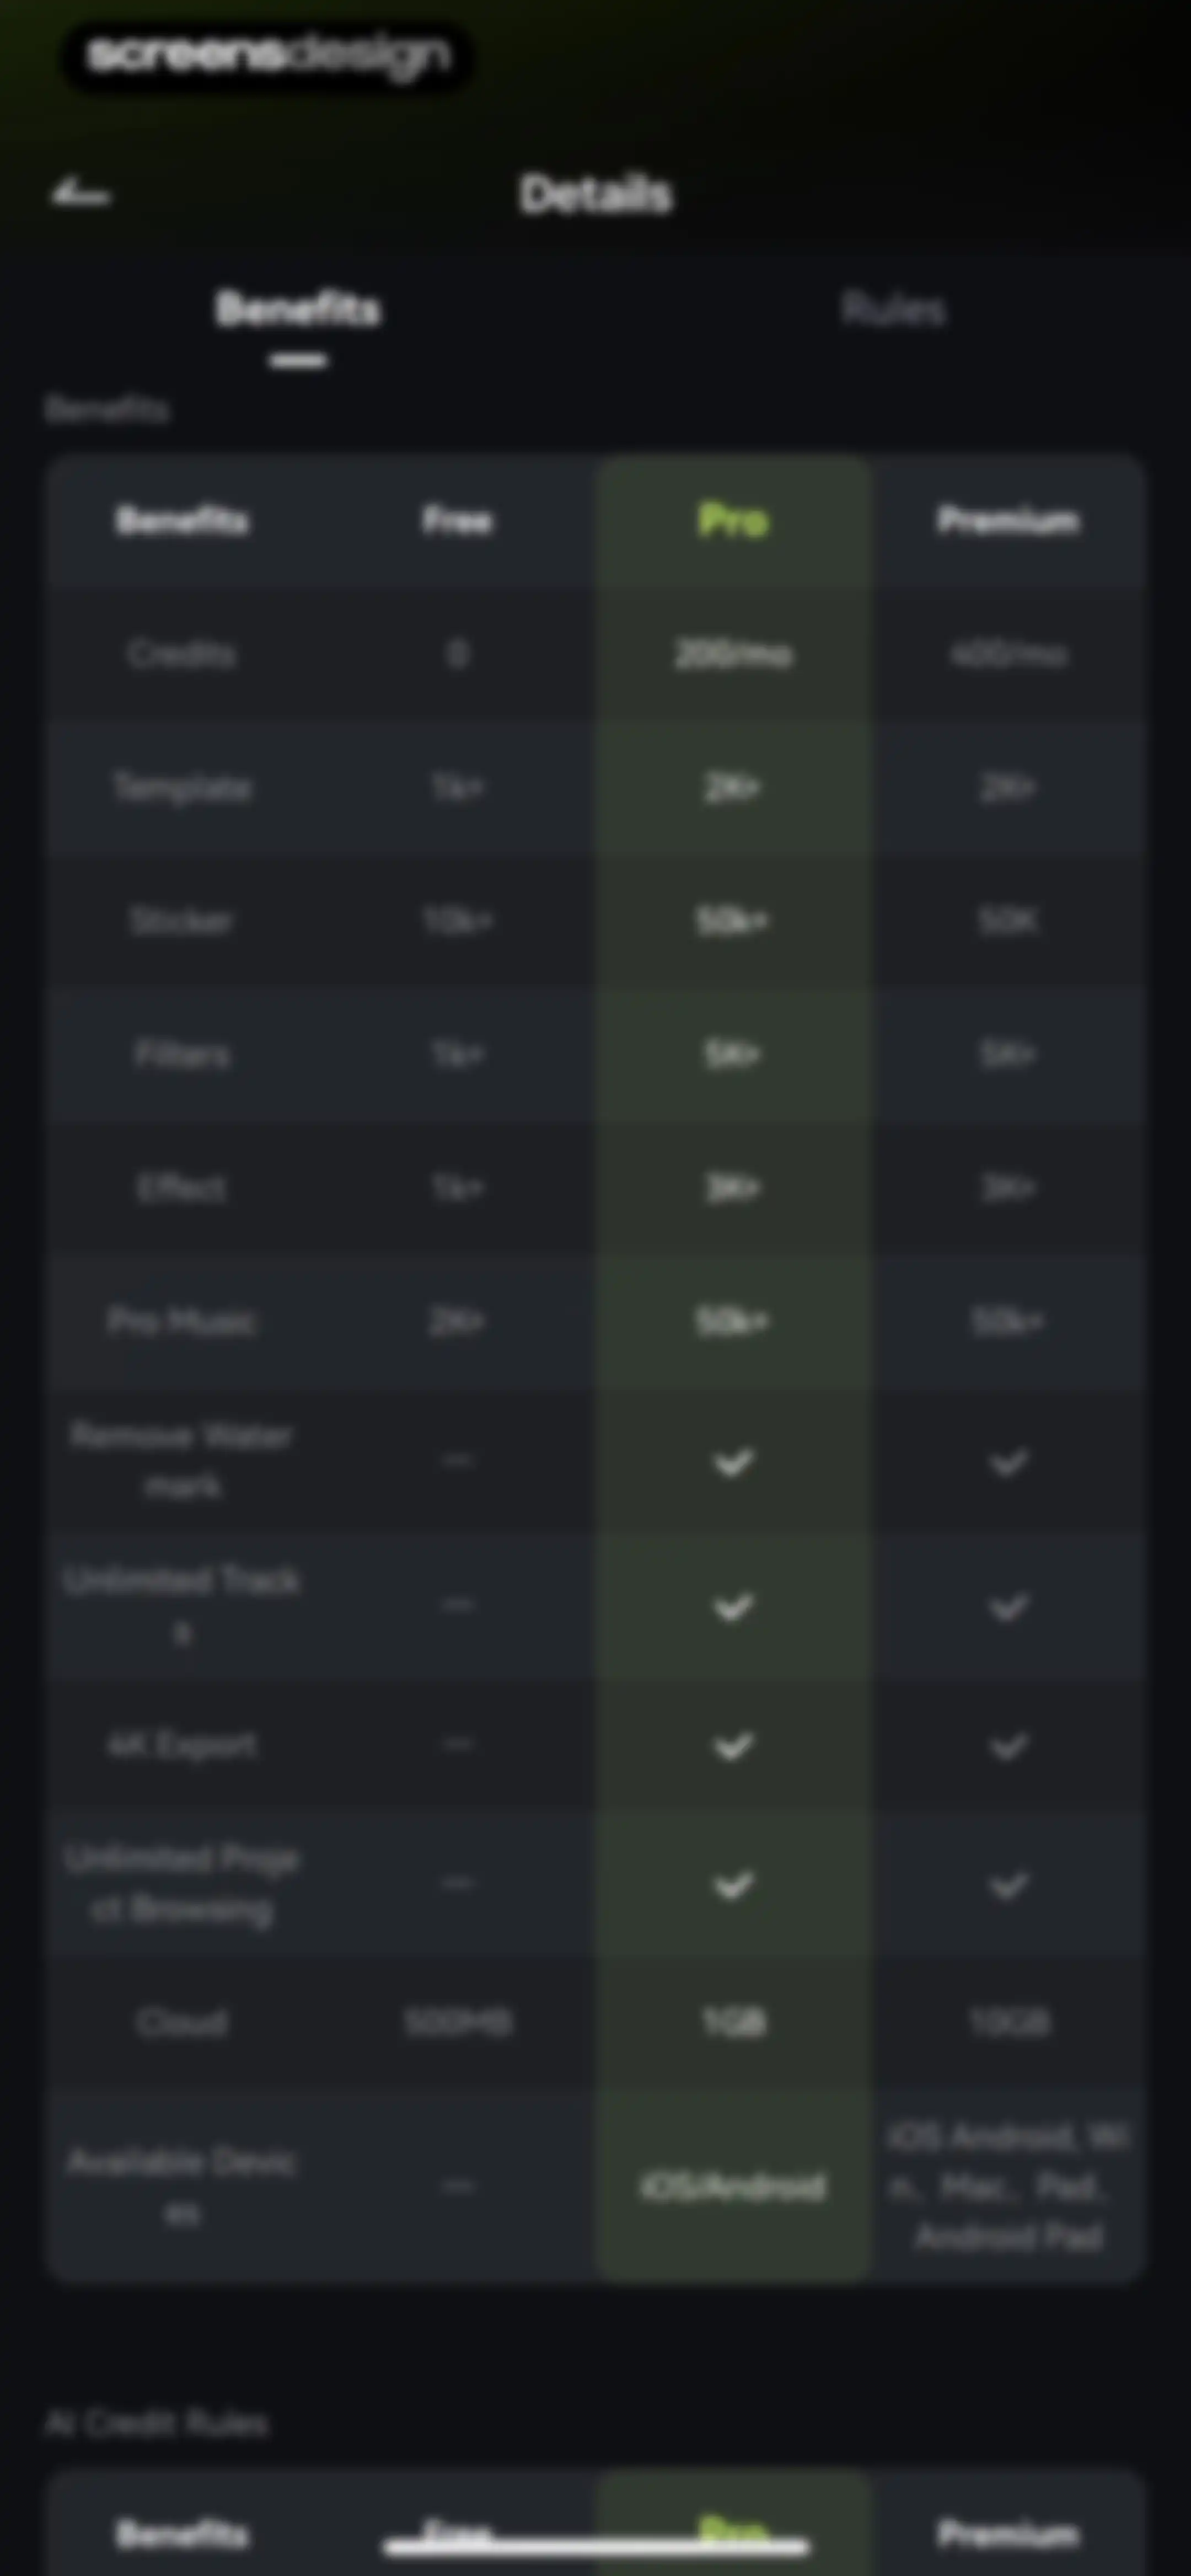
Task: Click Pro checkmark for Unlimited Tracks
Action: (733, 1607)
